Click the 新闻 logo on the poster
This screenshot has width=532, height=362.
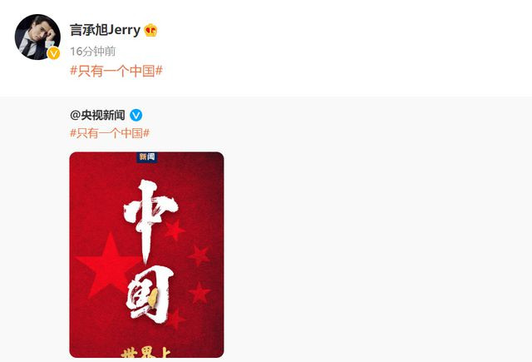pyautogui.click(x=146, y=157)
